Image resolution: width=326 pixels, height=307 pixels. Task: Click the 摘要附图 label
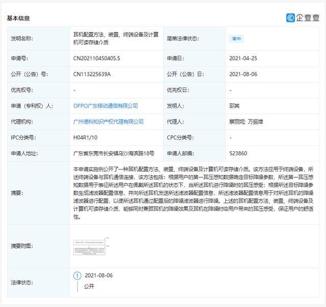click(22, 246)
